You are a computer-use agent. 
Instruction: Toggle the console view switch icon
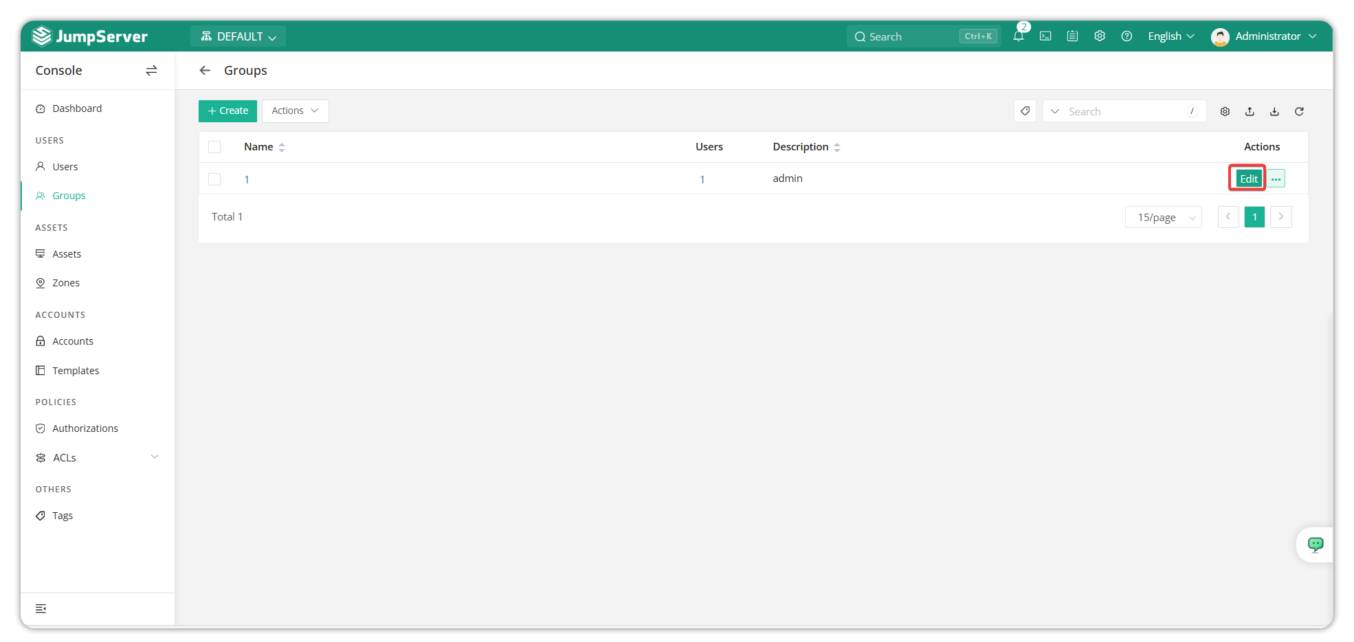click(152, 70)
